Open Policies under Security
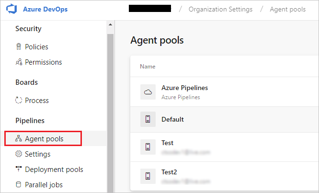Viewport: 319px width, 193px height. pyautogui.click(x=36, y=47)
